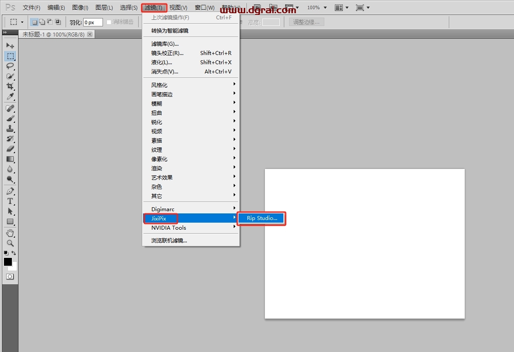Expand the NVIDIA Tools submenu
Viewport: 514px width, 352px height.
point(191,227)
